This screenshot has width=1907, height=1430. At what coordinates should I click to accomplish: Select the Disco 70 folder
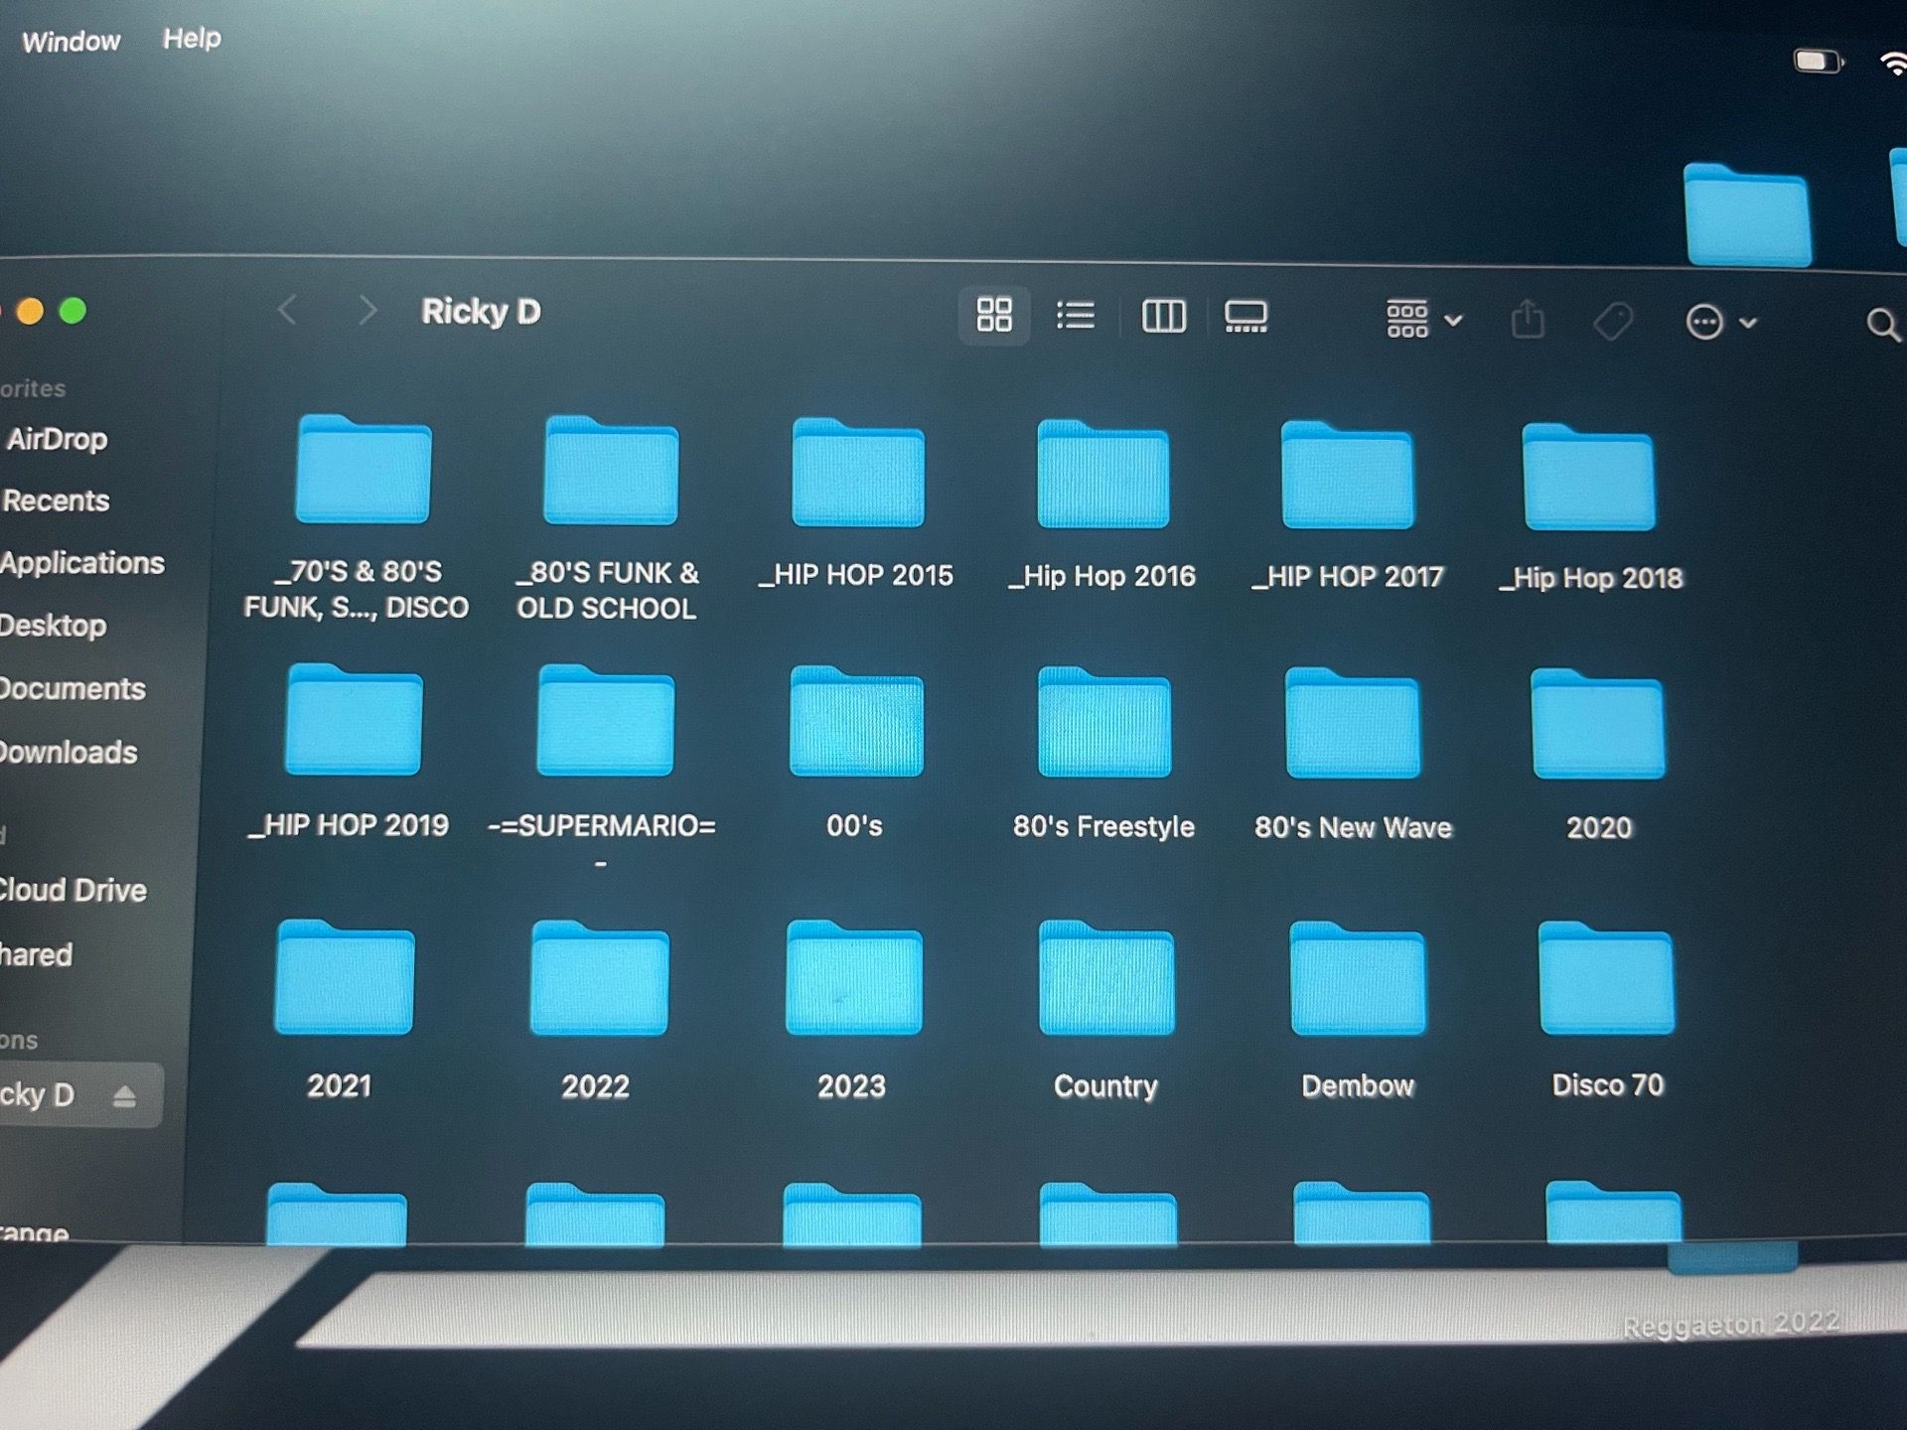[x=1606, y=979]
